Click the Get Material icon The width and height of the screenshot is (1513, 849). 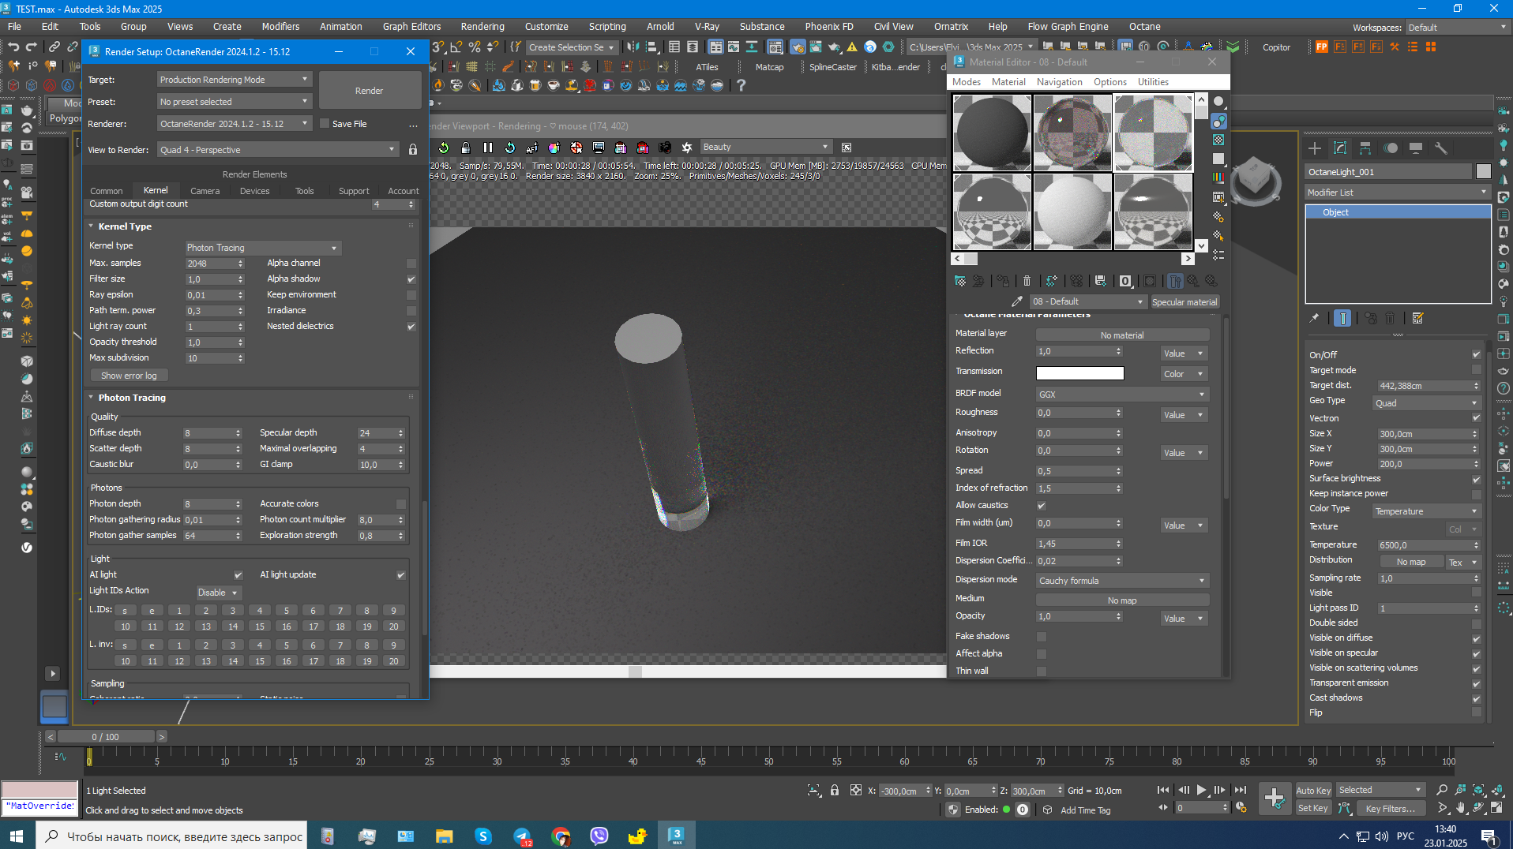pos(960,281)
